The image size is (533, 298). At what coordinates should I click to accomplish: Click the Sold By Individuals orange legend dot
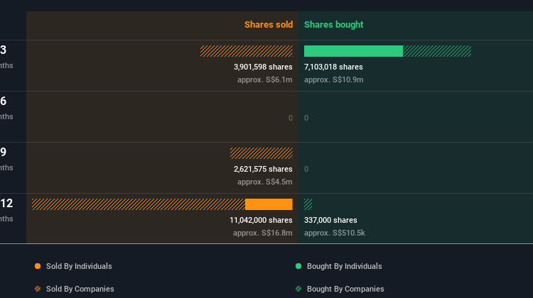pyautogui.click(x=38, y=266)
